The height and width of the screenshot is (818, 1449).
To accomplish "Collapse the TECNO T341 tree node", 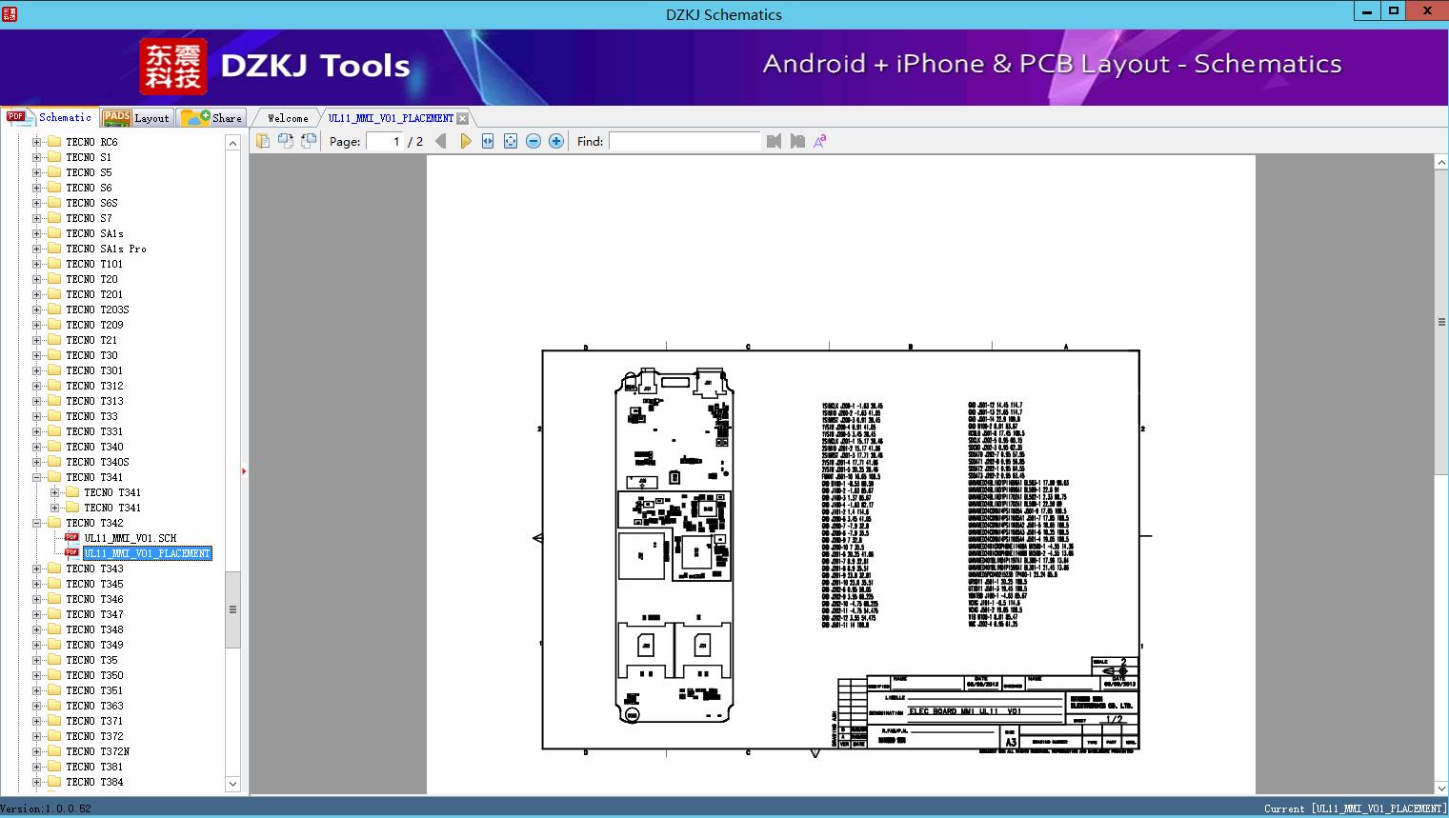I will point(36,477).
